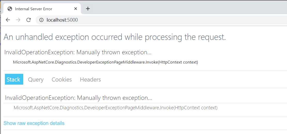Screen dimensions: 287x134
Task: Reload the localhost page
Action: click(x=29, y=20)
